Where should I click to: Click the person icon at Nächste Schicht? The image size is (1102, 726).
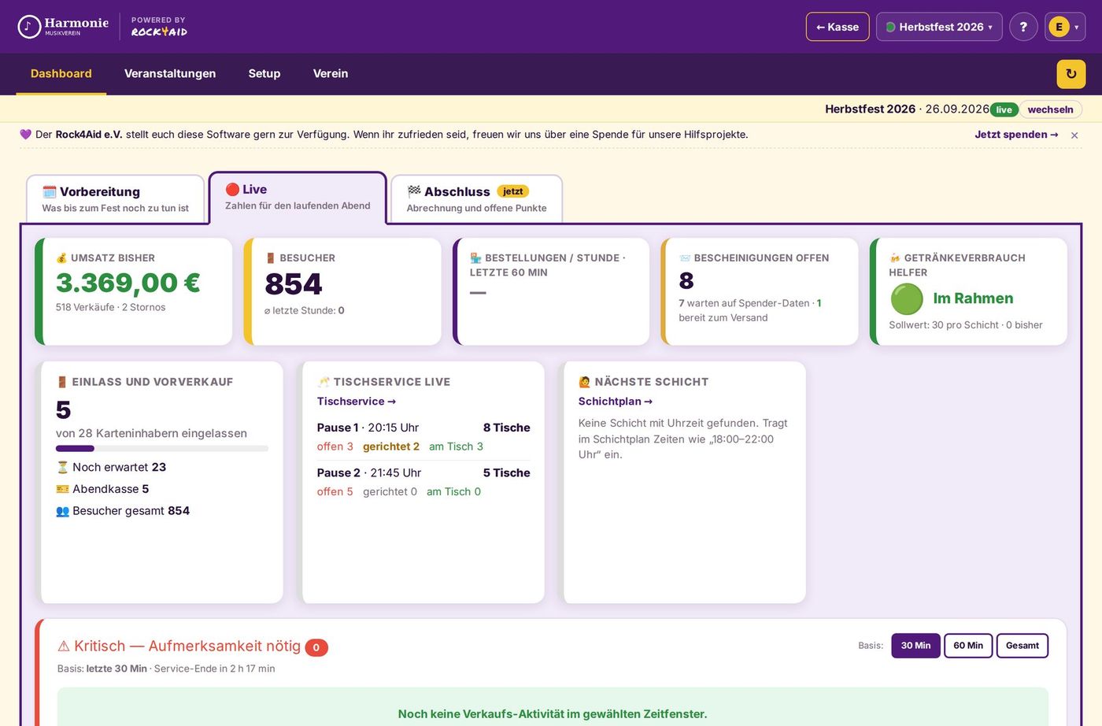point(585,382)
